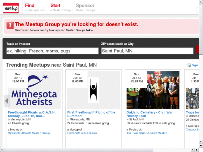Viewport: 203px width, 152px height.
Task: Open Start a Meetup Group
Action: 61,7
